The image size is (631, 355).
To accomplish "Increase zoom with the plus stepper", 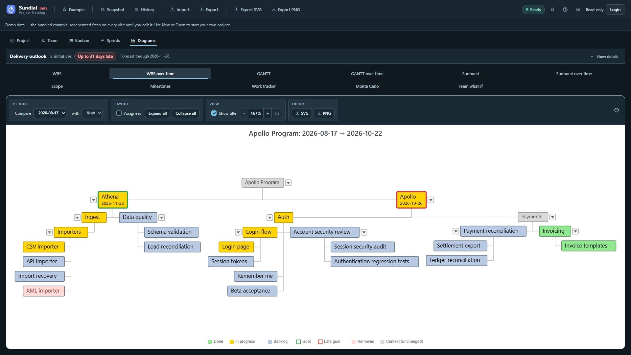I will coord(268,113).
